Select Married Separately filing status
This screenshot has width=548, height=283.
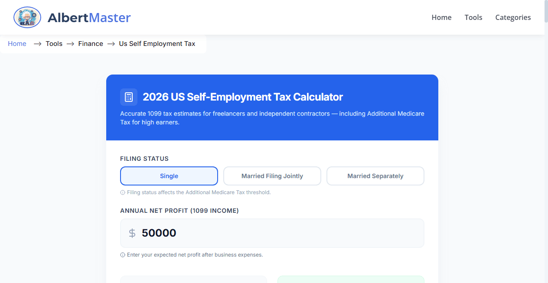tap(375, 176)
